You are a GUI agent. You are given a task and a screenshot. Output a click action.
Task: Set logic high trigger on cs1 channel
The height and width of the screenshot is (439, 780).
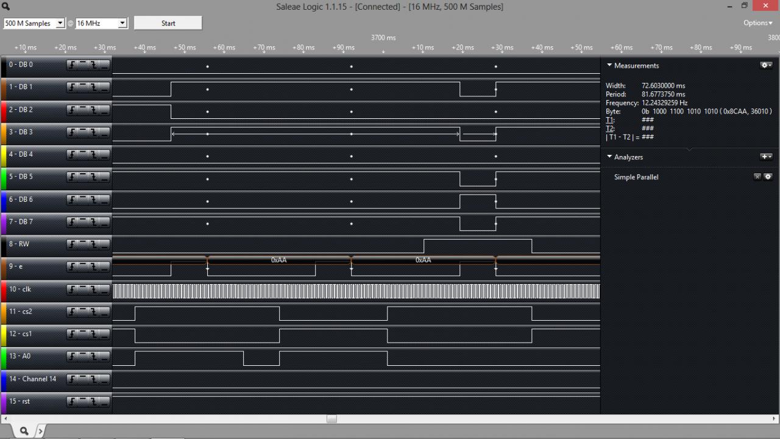point(83,334)
